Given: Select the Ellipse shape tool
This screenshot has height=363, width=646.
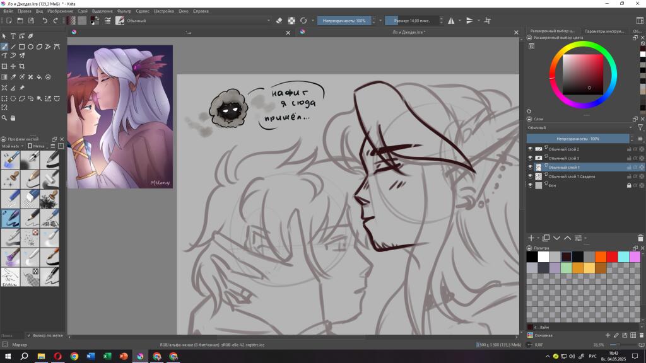Looking at the screenshot, I should point(30,47).
